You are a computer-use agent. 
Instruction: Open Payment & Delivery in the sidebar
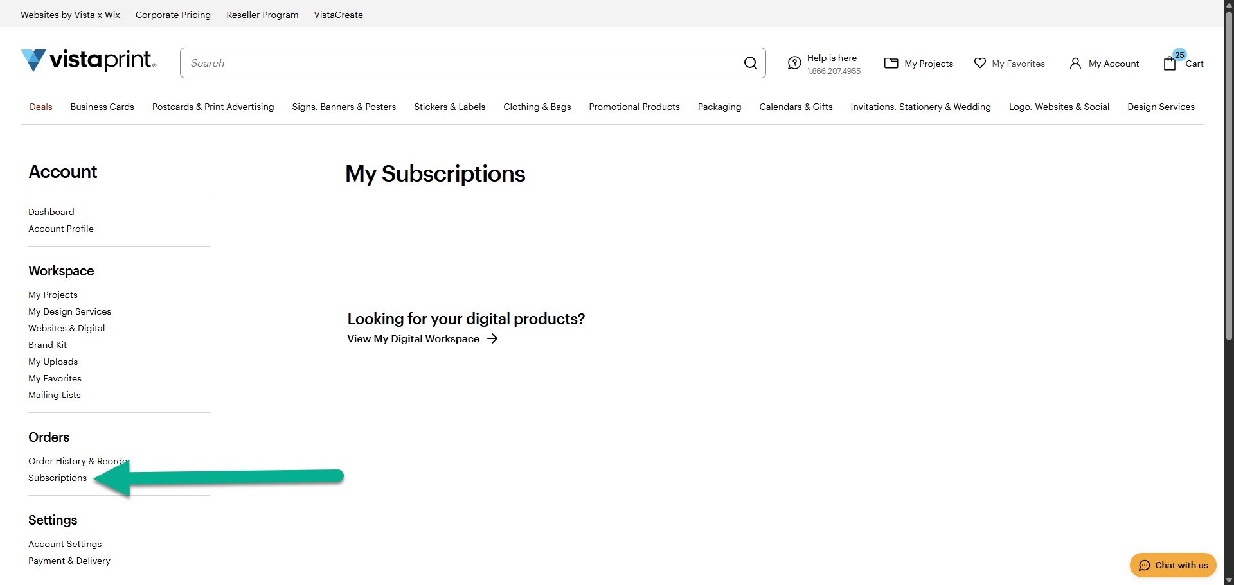(69, 561)
